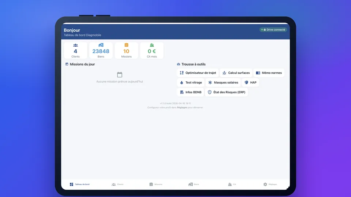Click the people icon above Clients count

(75, 45)
